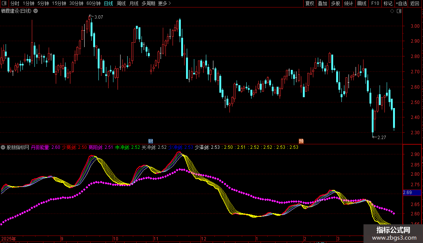Click the blue 财 marker icon

(x=150, y=141)
